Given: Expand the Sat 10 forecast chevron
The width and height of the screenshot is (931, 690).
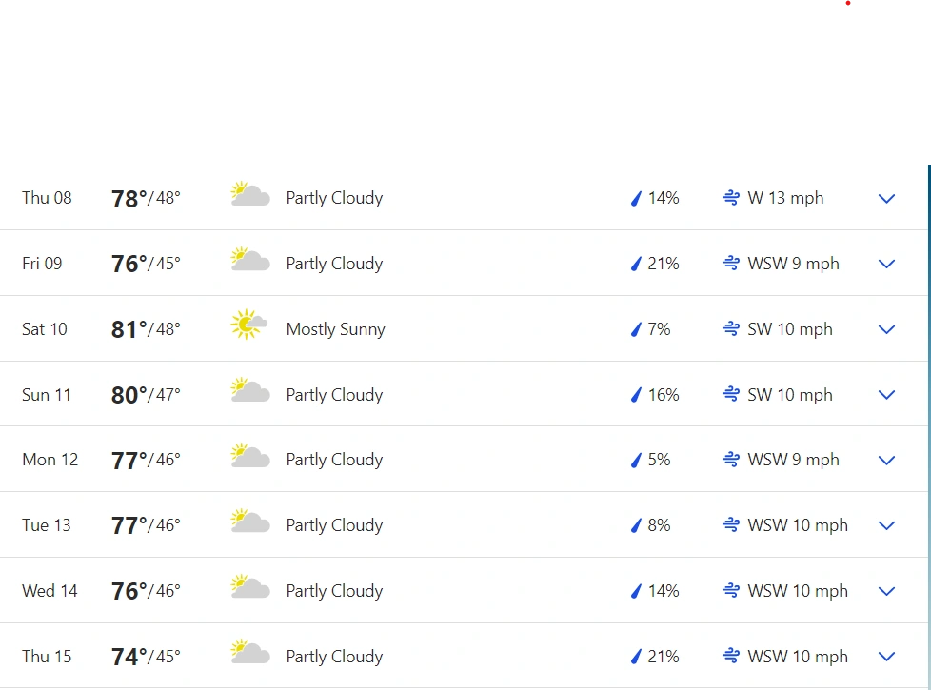Looking at the screenshot, I should coord(886,329).
